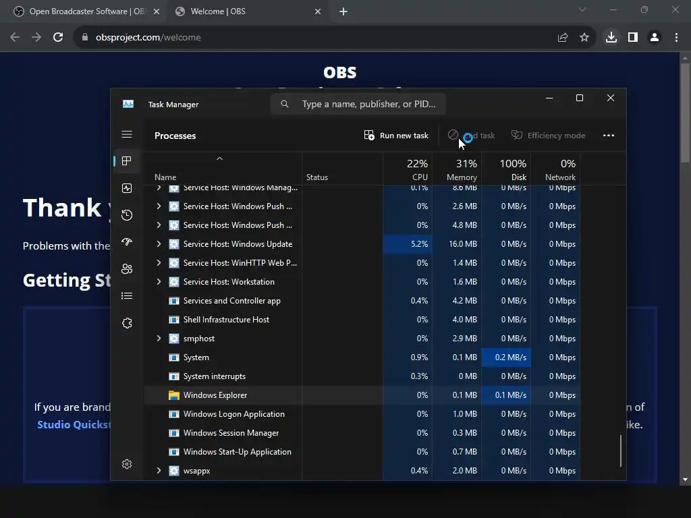Open Task Manager settings gear
Viewport: 691px width, 518px height.
point(126,464)
